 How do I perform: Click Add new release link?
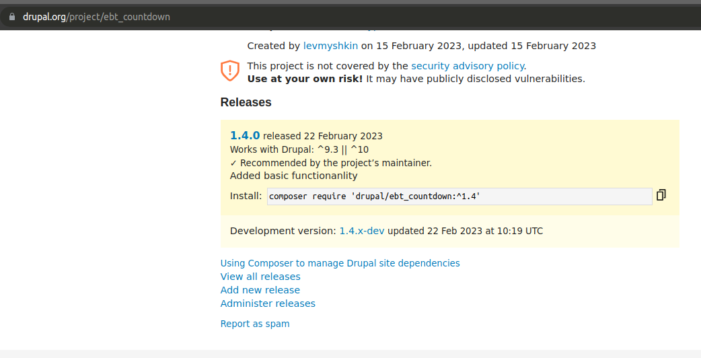click(260, 289)
